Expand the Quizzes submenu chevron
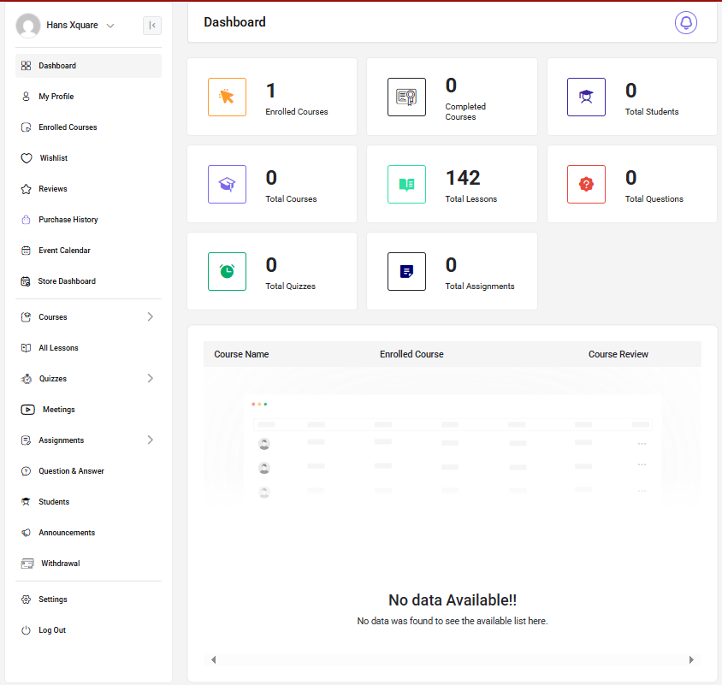Screen dimensions: 722x685 click(x=151, y=379)
